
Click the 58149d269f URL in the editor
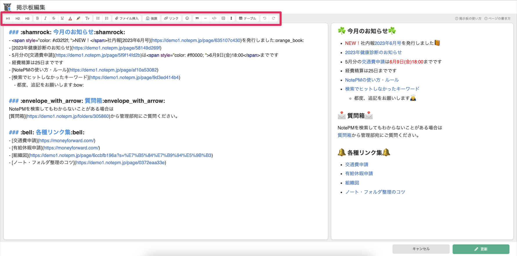tap(116, 48)
